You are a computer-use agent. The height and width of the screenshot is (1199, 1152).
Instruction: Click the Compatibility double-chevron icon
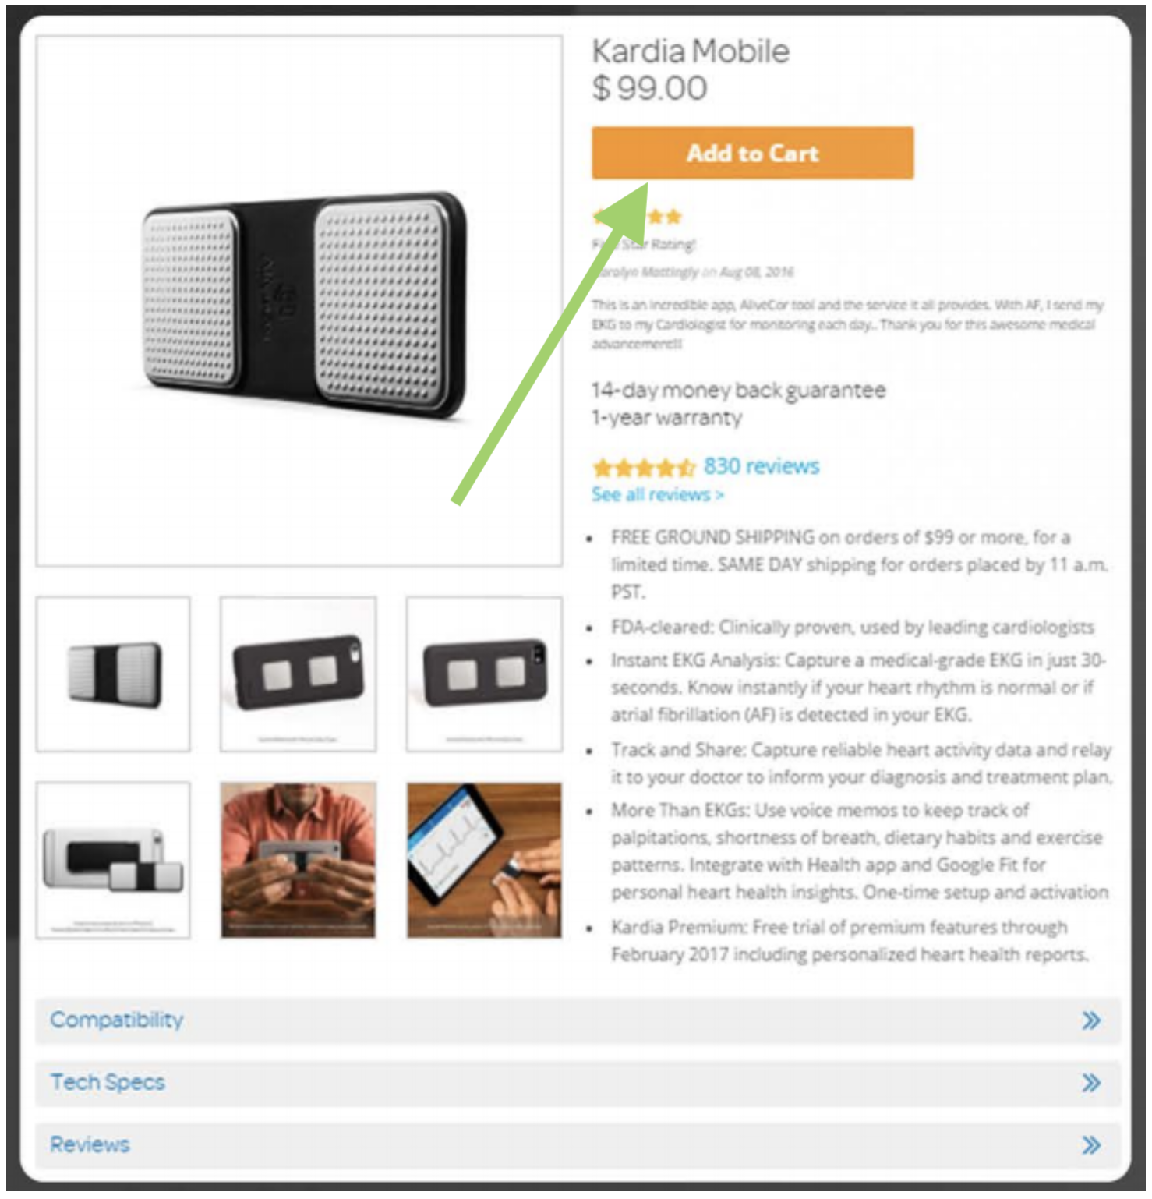(x=1091, y=1020)
